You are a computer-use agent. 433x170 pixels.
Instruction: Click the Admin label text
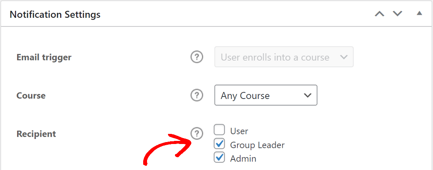(x=243, y=158)
